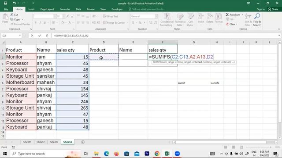Toggle Merge & Center
The height and width of the screenshot is (158, 282).
pos(114,22)
